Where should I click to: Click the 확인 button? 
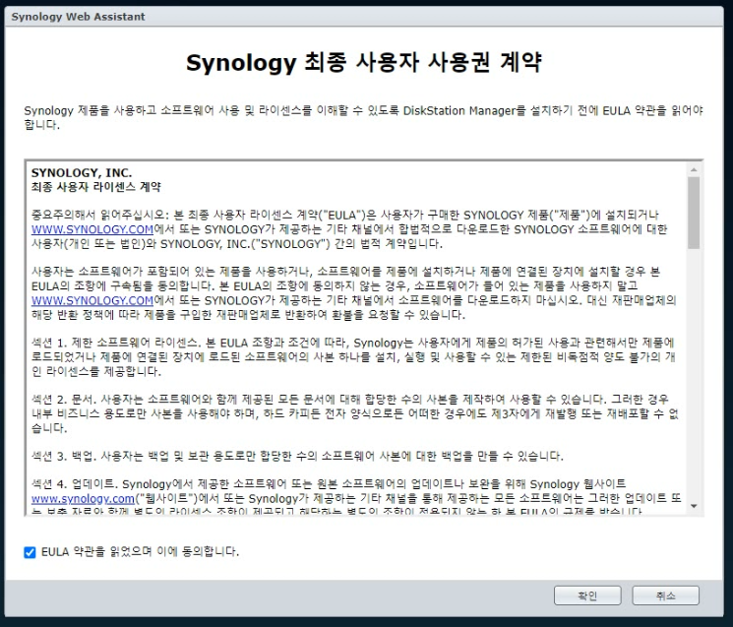click(x=587, y=596)
